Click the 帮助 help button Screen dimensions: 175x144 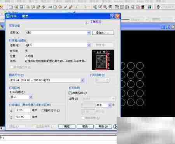[x=103, y=127]
